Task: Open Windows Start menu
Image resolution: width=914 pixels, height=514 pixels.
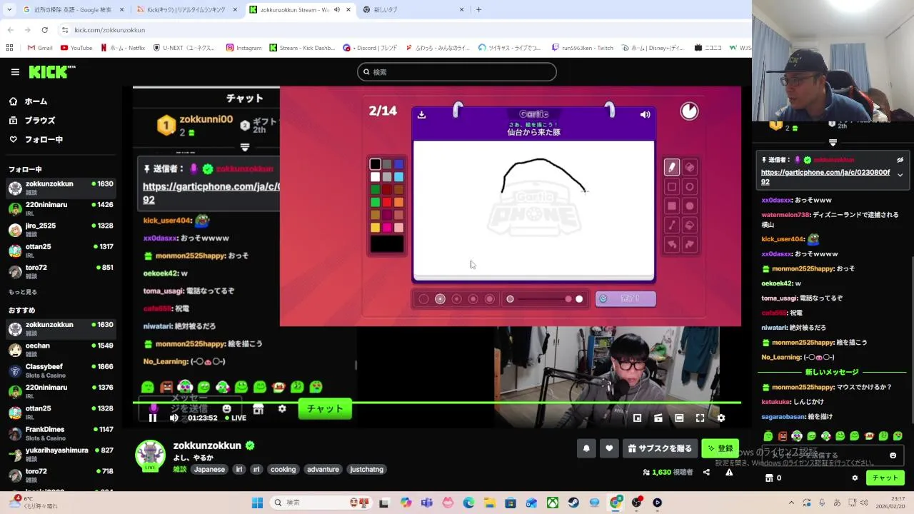Action: (x=257, y=503)
